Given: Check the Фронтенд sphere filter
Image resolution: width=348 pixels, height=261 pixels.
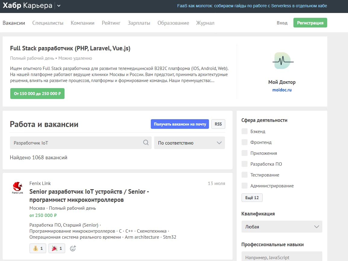Looking at the screenshot, I should coord(244,142).
